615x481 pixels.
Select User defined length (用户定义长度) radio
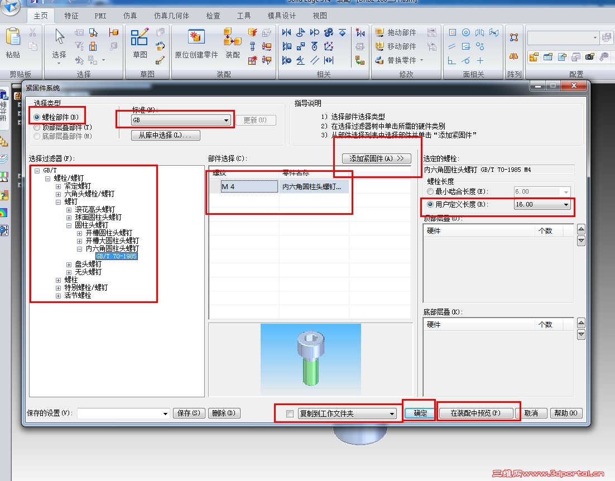click(430, 204)
